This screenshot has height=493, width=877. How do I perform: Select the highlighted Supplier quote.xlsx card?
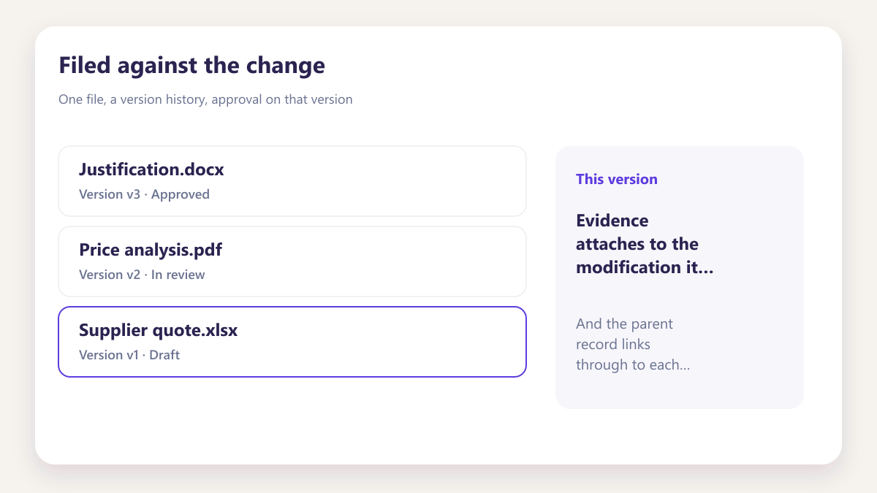click(292, 342)
